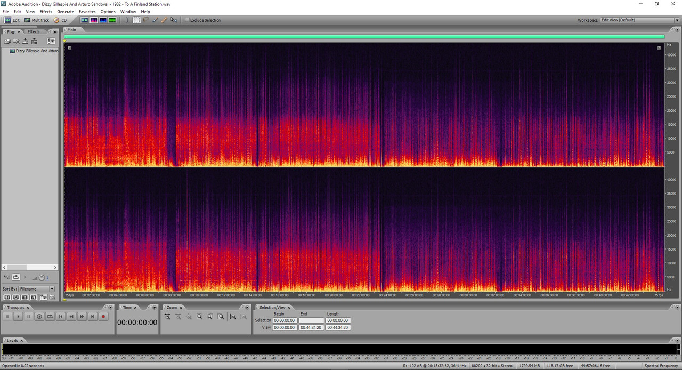Open the Options menu
The image size is (682, 370).
point(108,12)
